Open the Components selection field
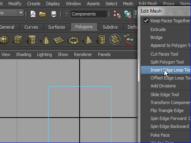This screenshot has width=191, height=143. 89,14
